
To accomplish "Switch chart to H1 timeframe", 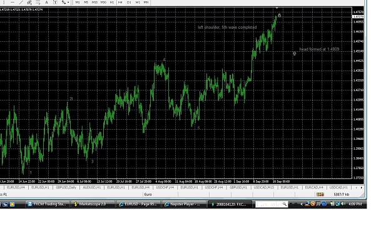I will (x=112, y=2).
